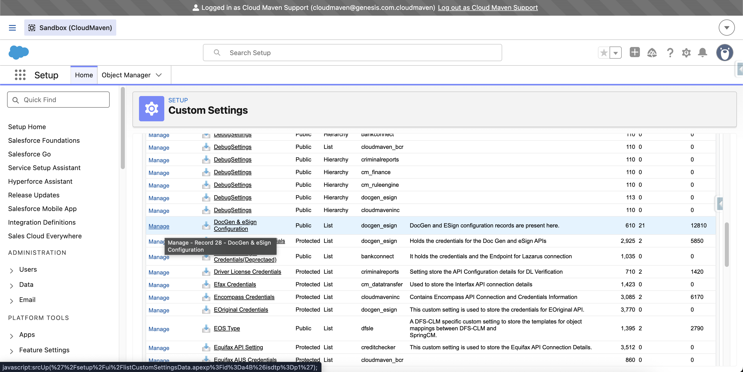Screen dimensions: 743x372
Task: Expand the Email section
Action: (12, 301)
